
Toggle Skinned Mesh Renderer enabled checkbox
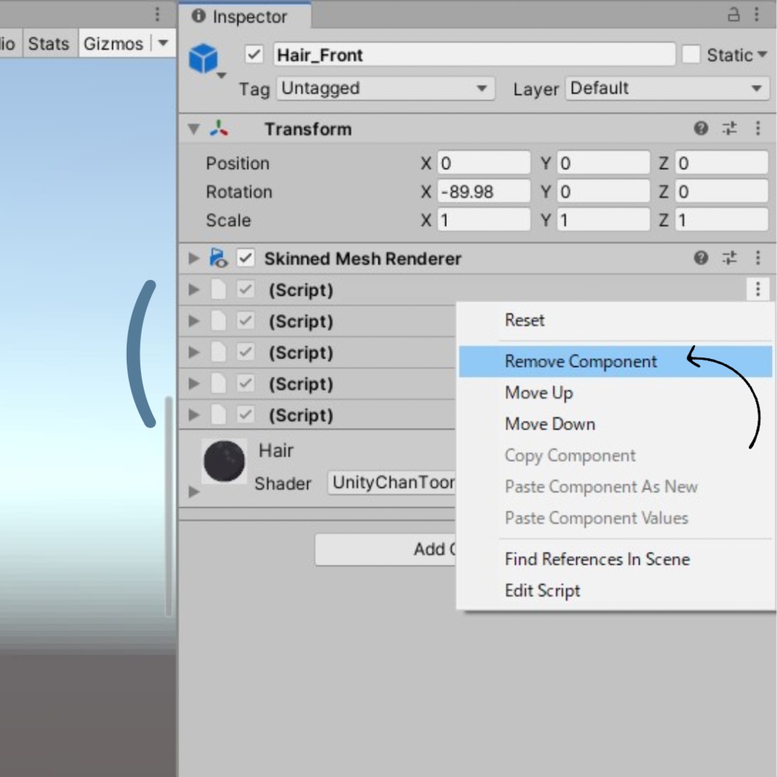click(x=246, y=258)
